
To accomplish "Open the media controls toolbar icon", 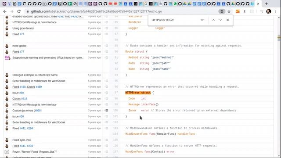I will point(262,11).
